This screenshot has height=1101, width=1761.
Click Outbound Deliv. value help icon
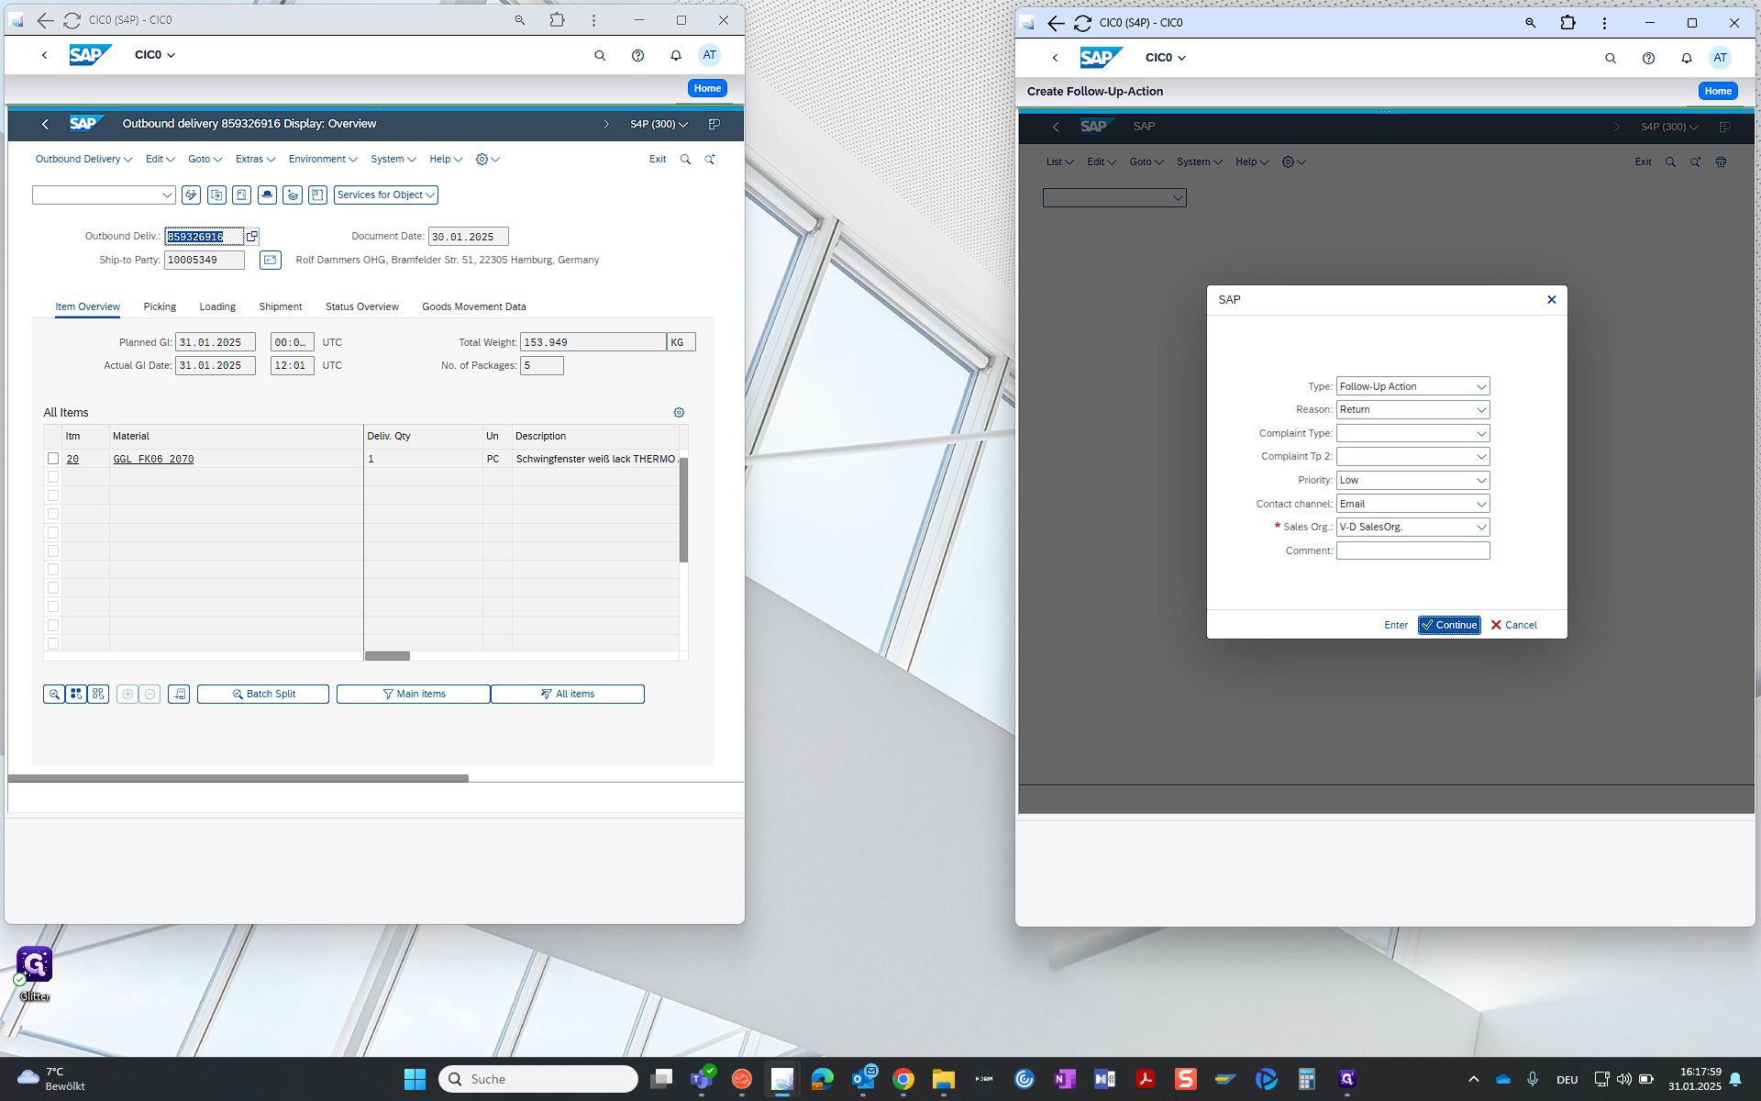tap(252, 237)
